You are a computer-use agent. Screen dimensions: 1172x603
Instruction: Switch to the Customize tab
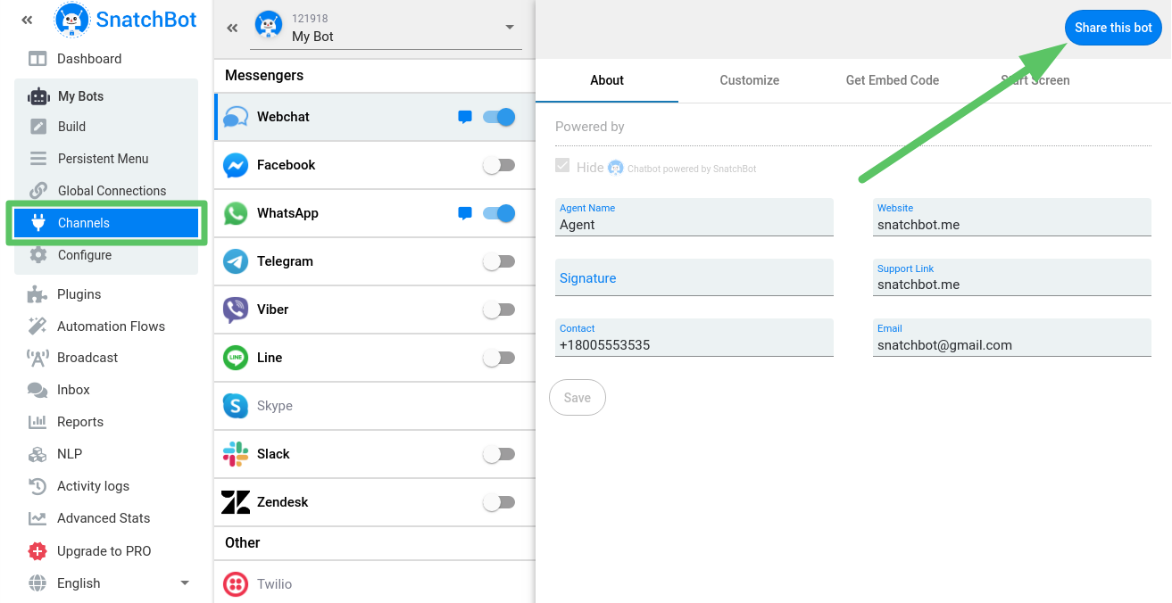(x=750, y=80)
